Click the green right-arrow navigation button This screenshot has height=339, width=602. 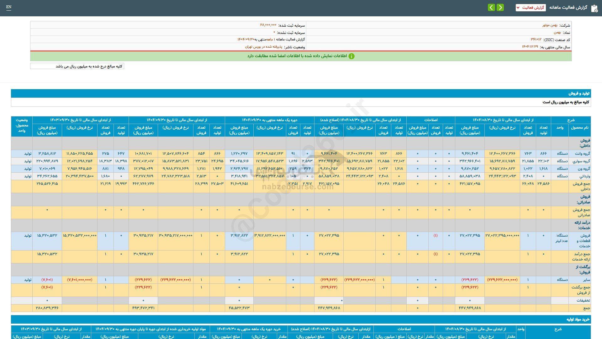(x=500, y=8)
